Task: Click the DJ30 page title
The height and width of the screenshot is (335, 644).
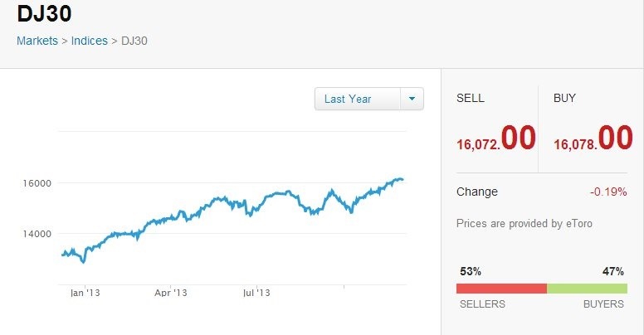Action: [42, 14]
